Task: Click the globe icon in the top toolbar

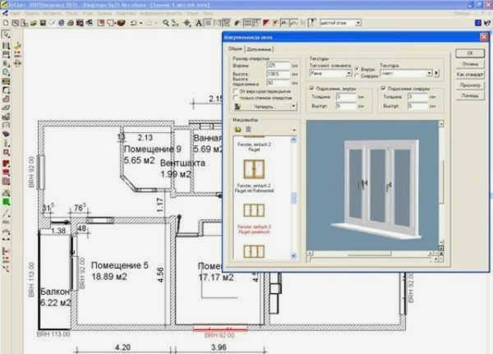Action: pos(62,23)
